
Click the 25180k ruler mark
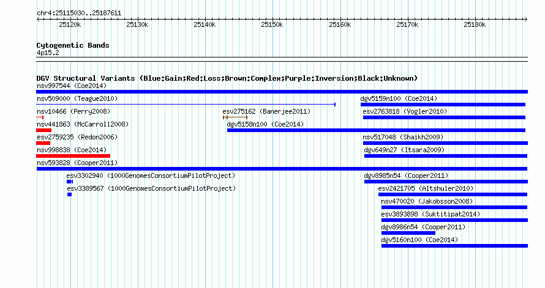[x=475, y=24]
